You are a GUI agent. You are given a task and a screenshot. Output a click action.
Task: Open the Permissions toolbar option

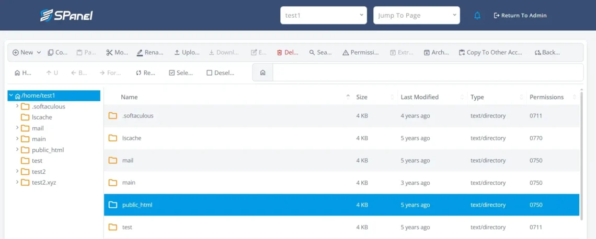pos(361,52)
